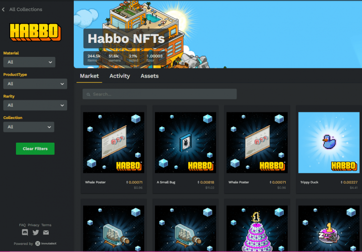Open the Trippy Duck thumbnail

(329, 143)
